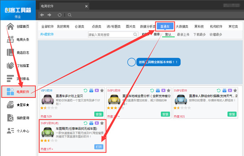244x156 pixels.
Task: Click refresh icon on 直通车多计划上宝贝 card
Action: tap(85, 90)
